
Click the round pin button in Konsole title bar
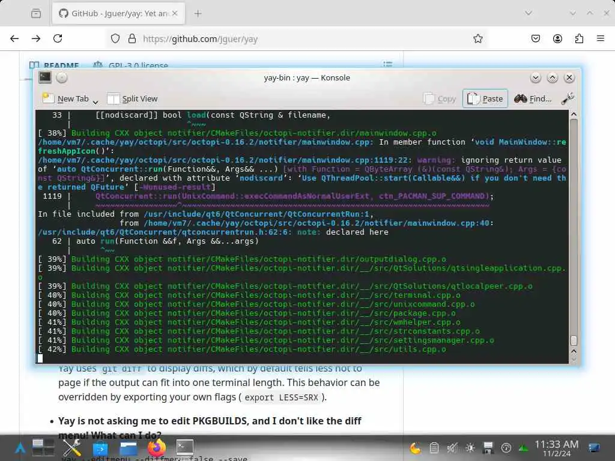62,77
